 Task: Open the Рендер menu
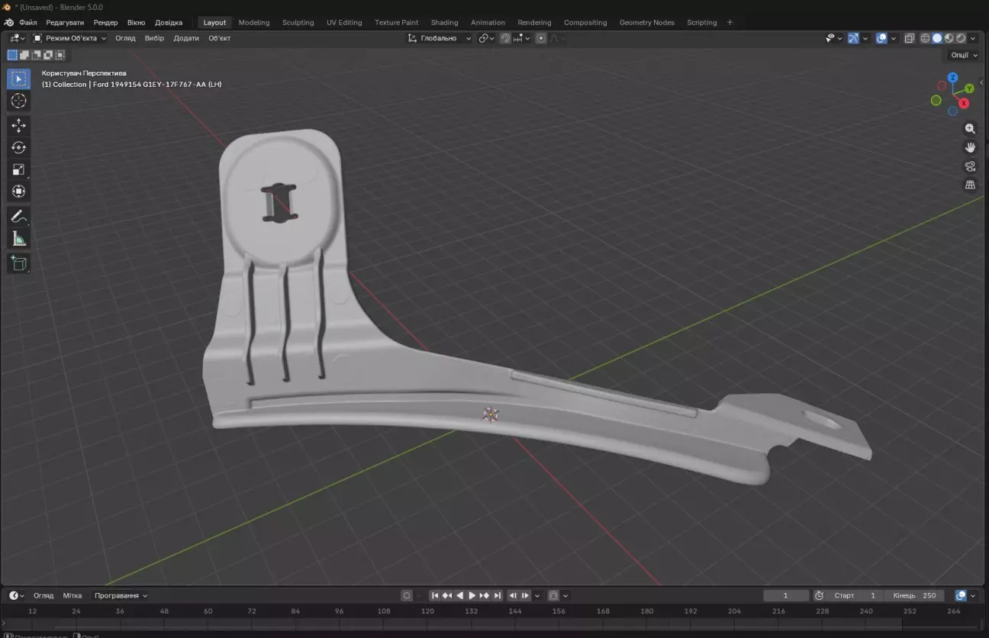[105, 22]
